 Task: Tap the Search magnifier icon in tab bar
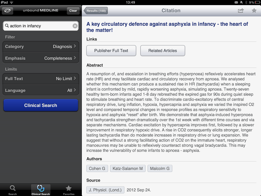click(12, 188)
